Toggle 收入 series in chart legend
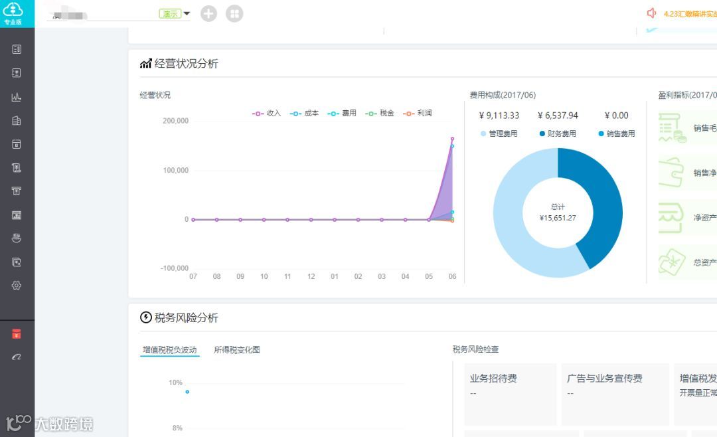Image resolution: width=717 pixels, height=437 pixels. 266,113
